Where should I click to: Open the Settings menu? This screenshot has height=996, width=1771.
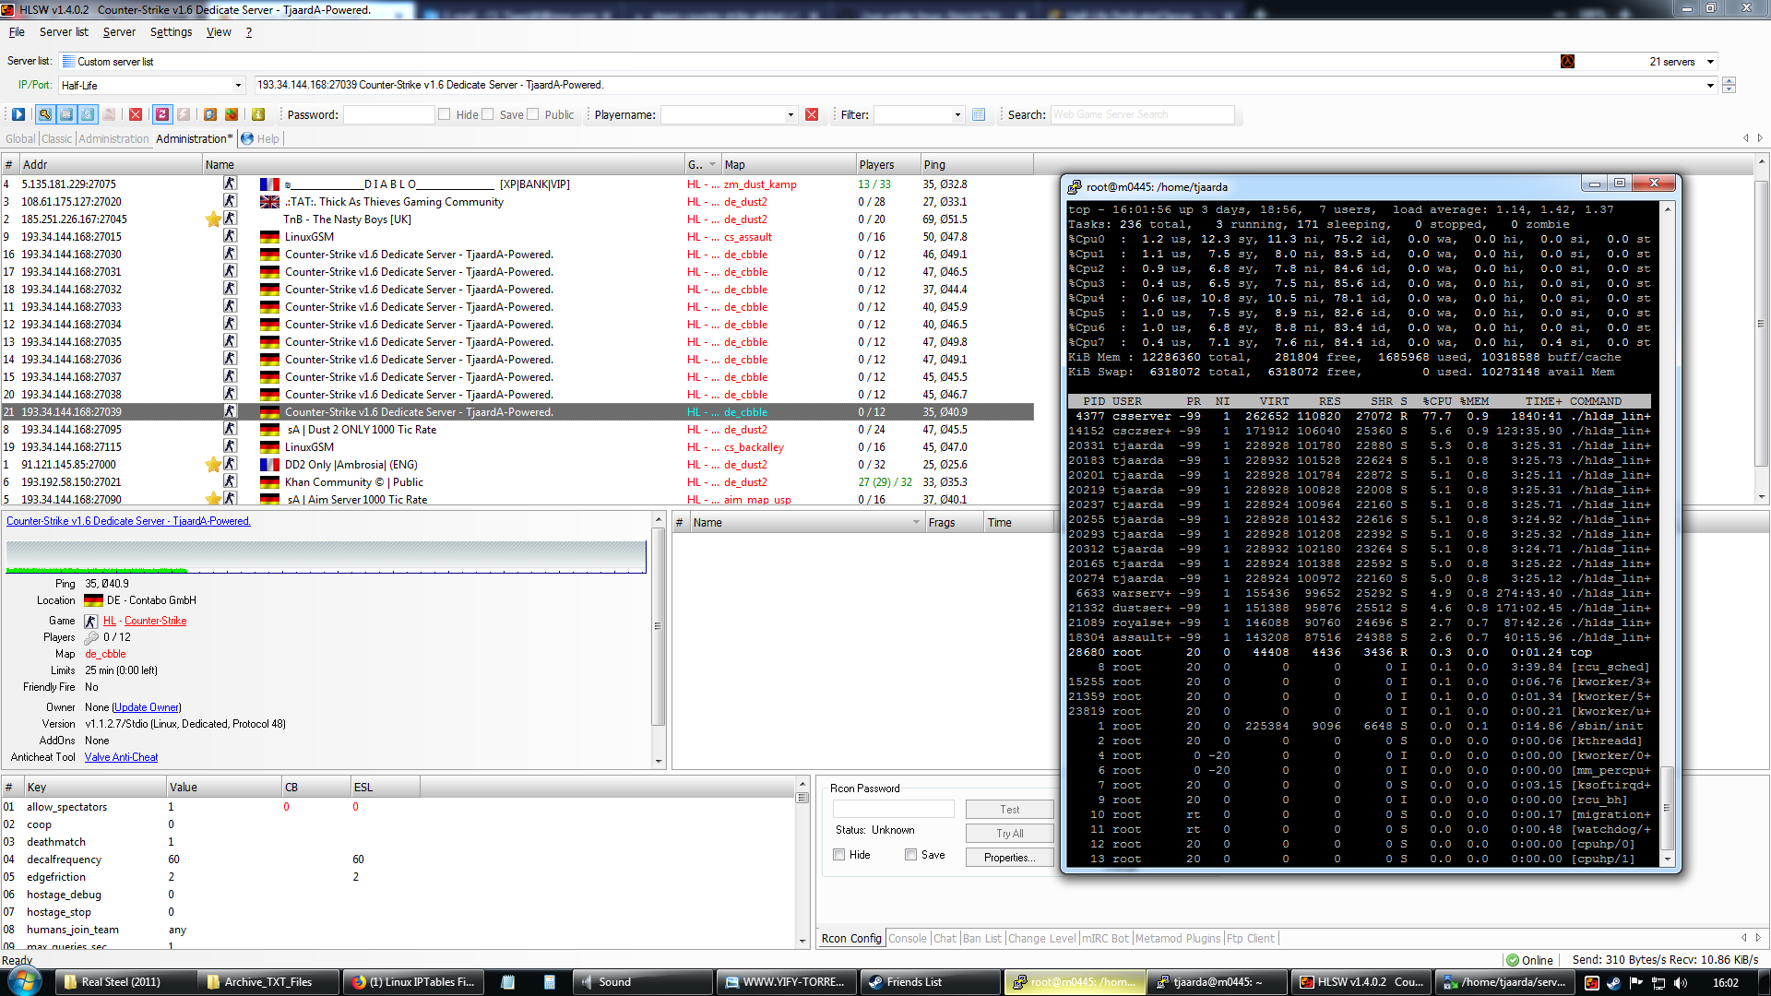(171, 32)
